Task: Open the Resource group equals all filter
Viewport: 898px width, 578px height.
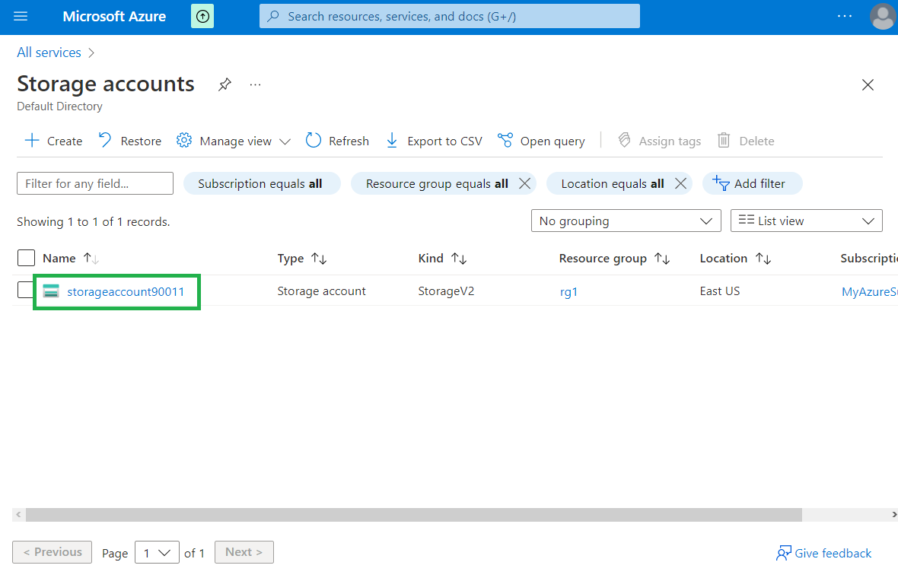Action: pos(437,184)
